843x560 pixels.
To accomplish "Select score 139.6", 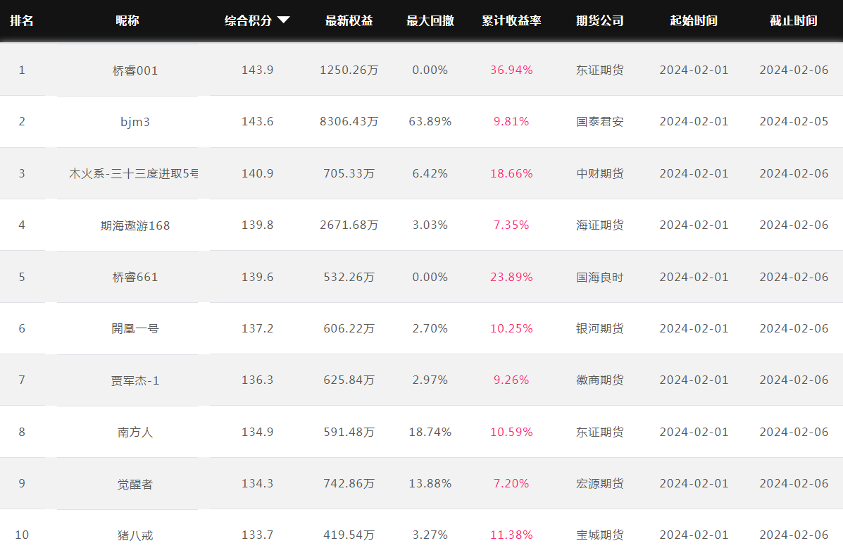I will tap(258, 277).
